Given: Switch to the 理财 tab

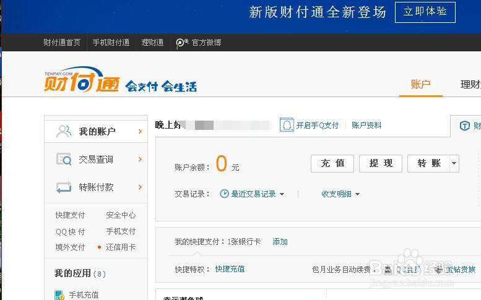Looking at the screenshot, I should point(470,84).
